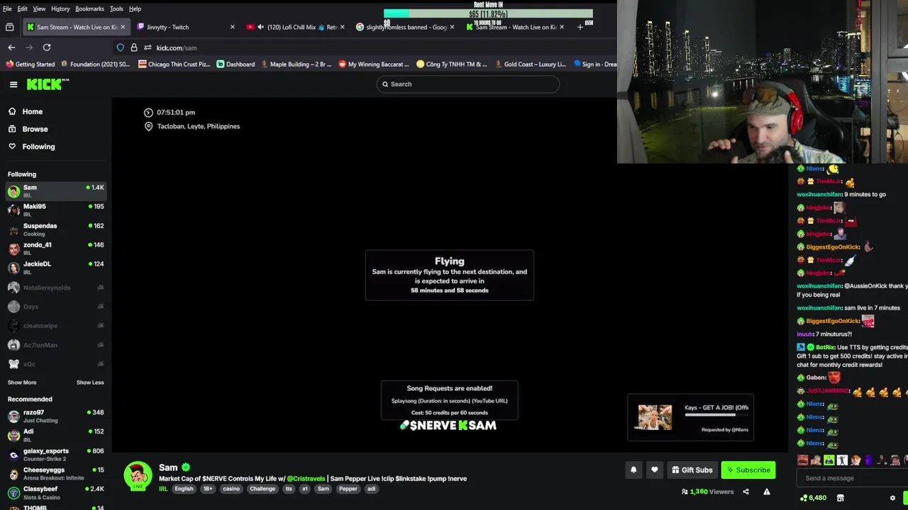This screenshot has height=510, width=908.
Task: Click the IRL category link
Action: [x=163, y=489]
